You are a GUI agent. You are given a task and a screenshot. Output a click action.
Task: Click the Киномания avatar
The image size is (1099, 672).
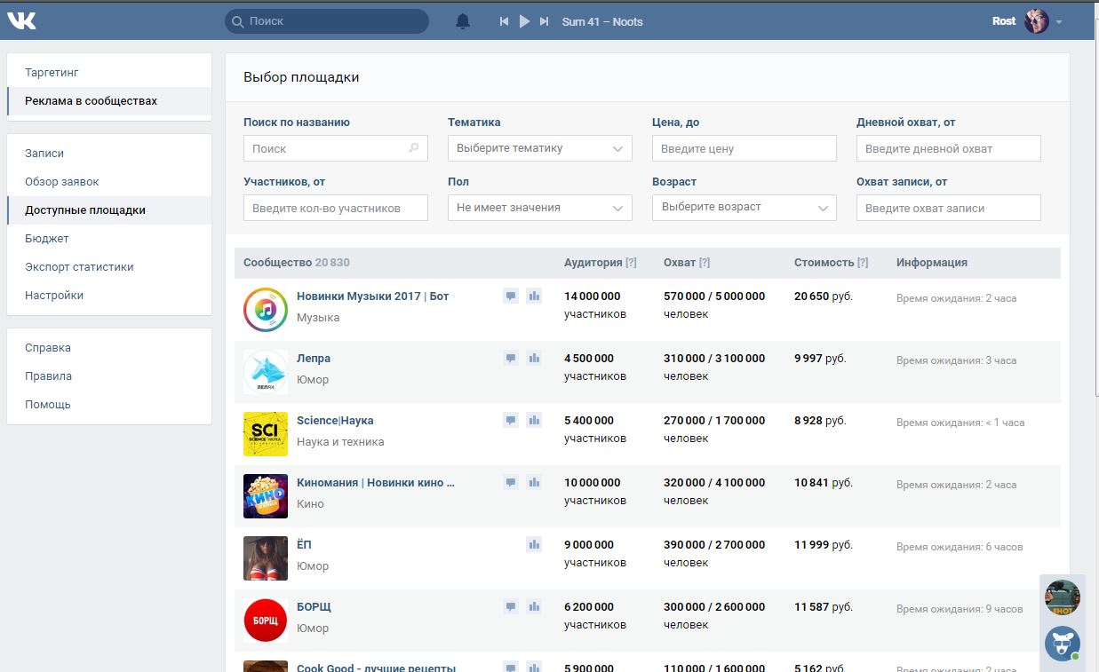(x=266, y=496)
